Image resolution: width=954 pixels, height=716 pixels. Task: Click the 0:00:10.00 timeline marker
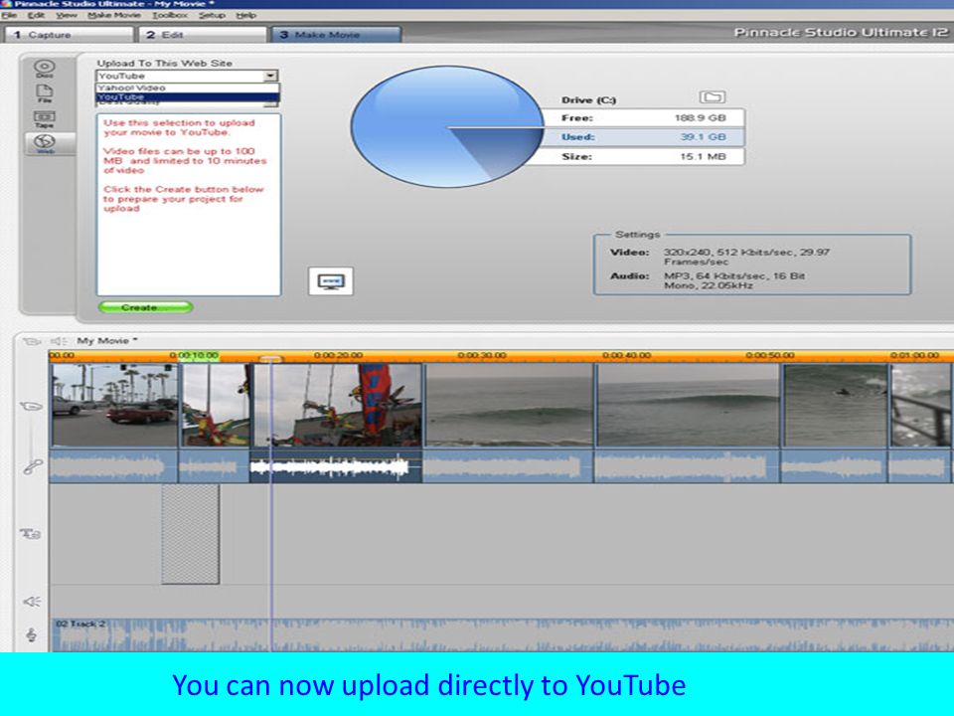(194, 355)
